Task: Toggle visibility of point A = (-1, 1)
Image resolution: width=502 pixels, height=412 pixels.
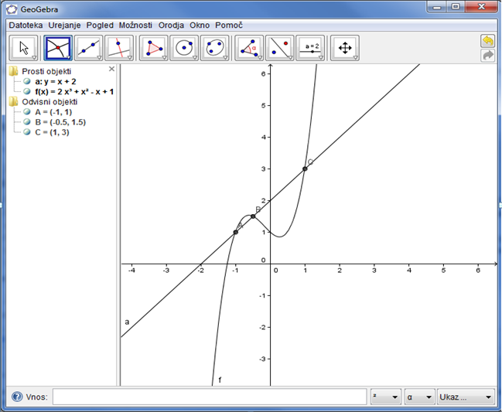Action: [x=27, y=112]
